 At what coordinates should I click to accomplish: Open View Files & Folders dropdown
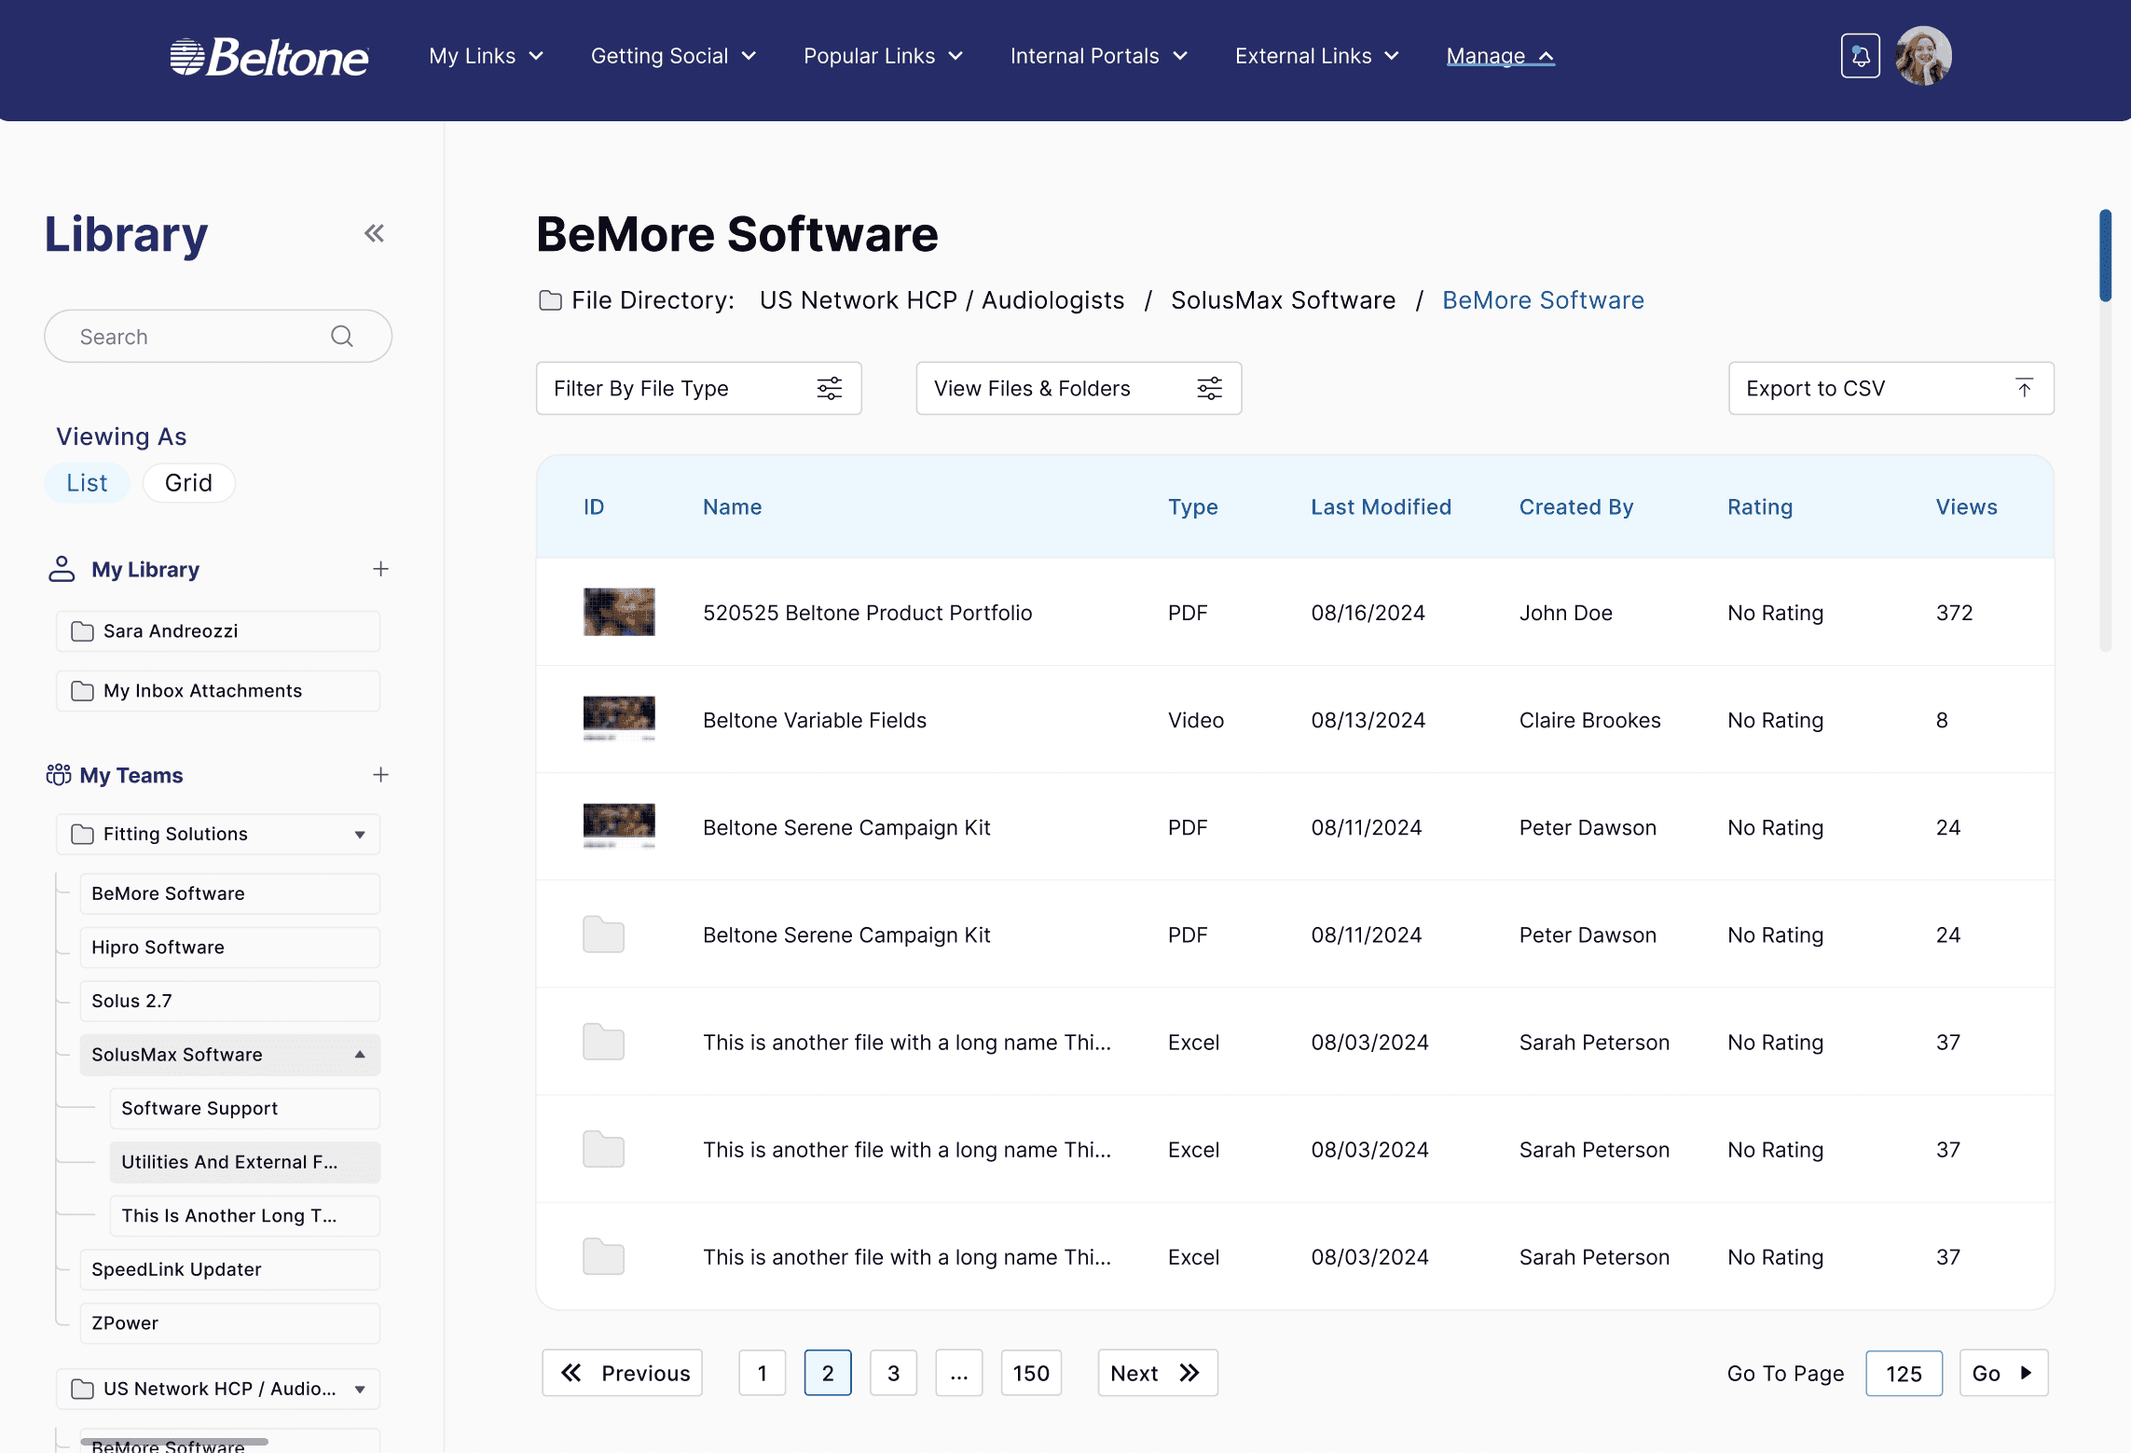[x=1078, y=388]
